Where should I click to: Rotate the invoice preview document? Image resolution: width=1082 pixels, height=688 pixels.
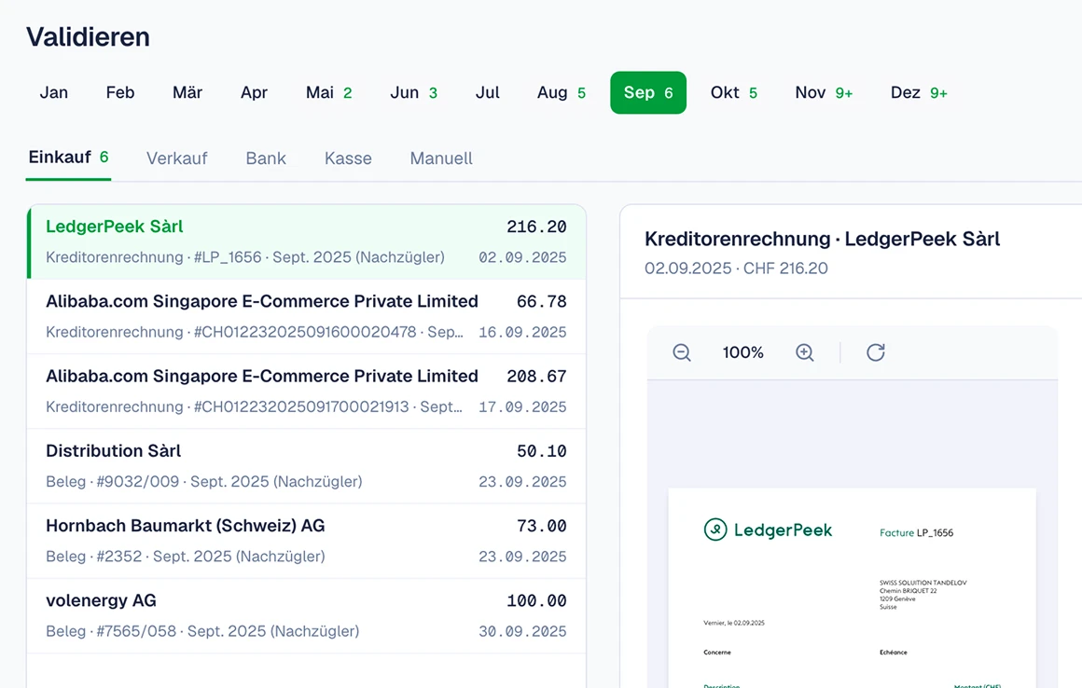876,352
